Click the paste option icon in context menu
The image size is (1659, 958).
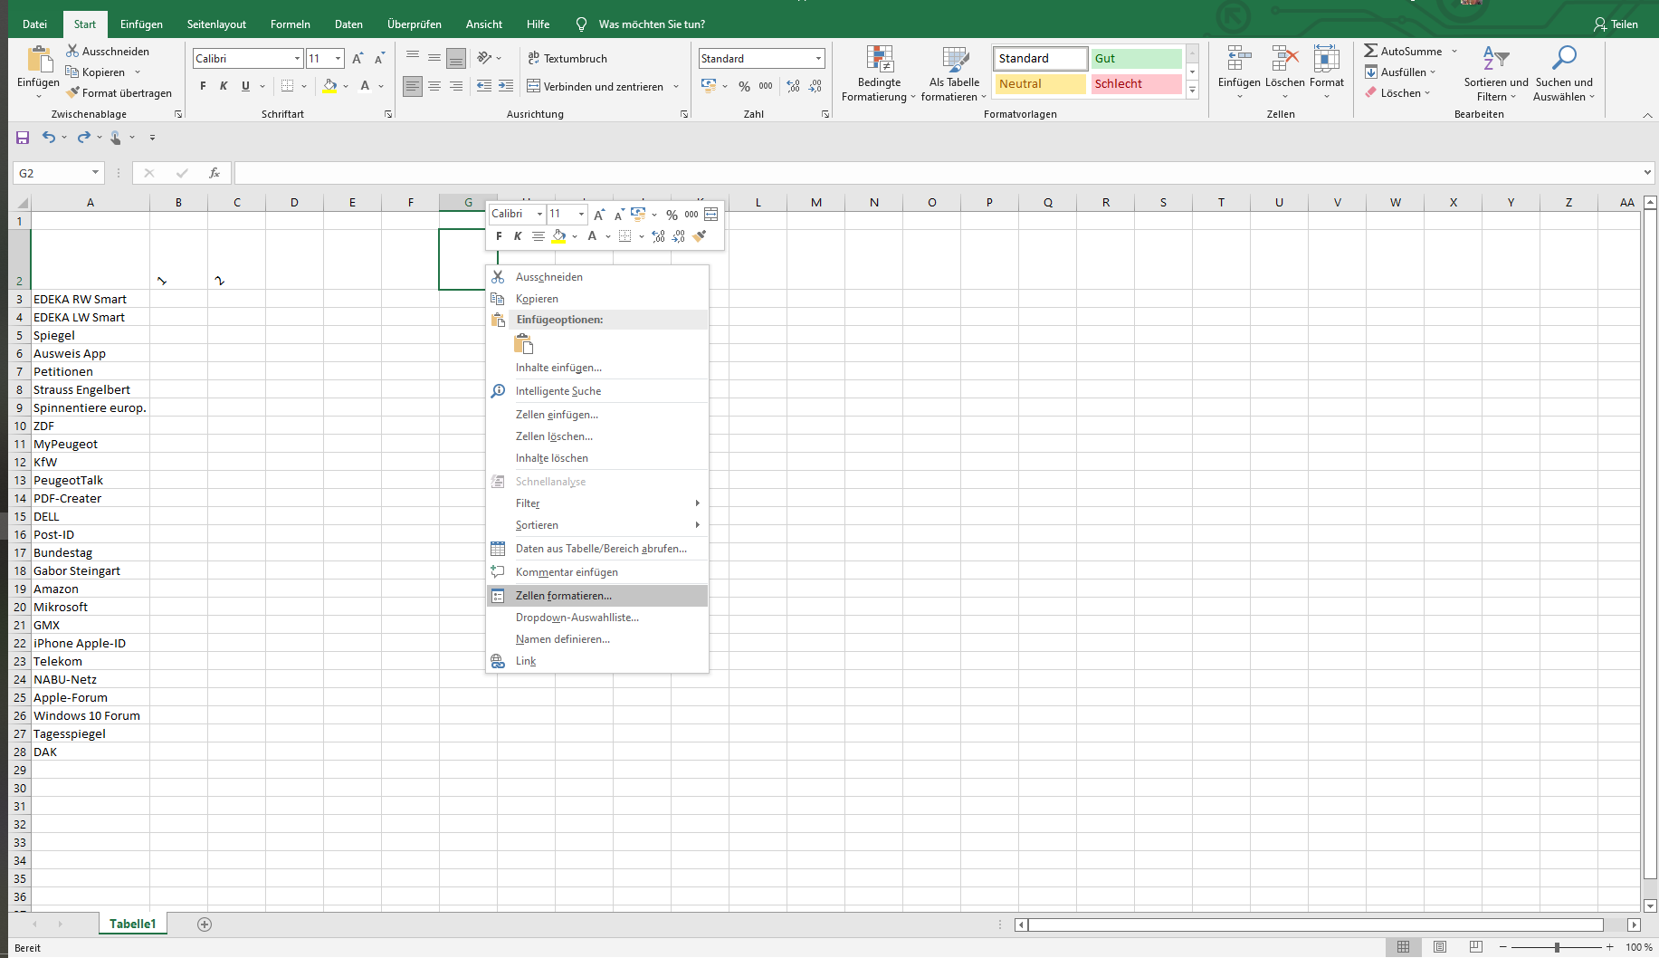524,344
